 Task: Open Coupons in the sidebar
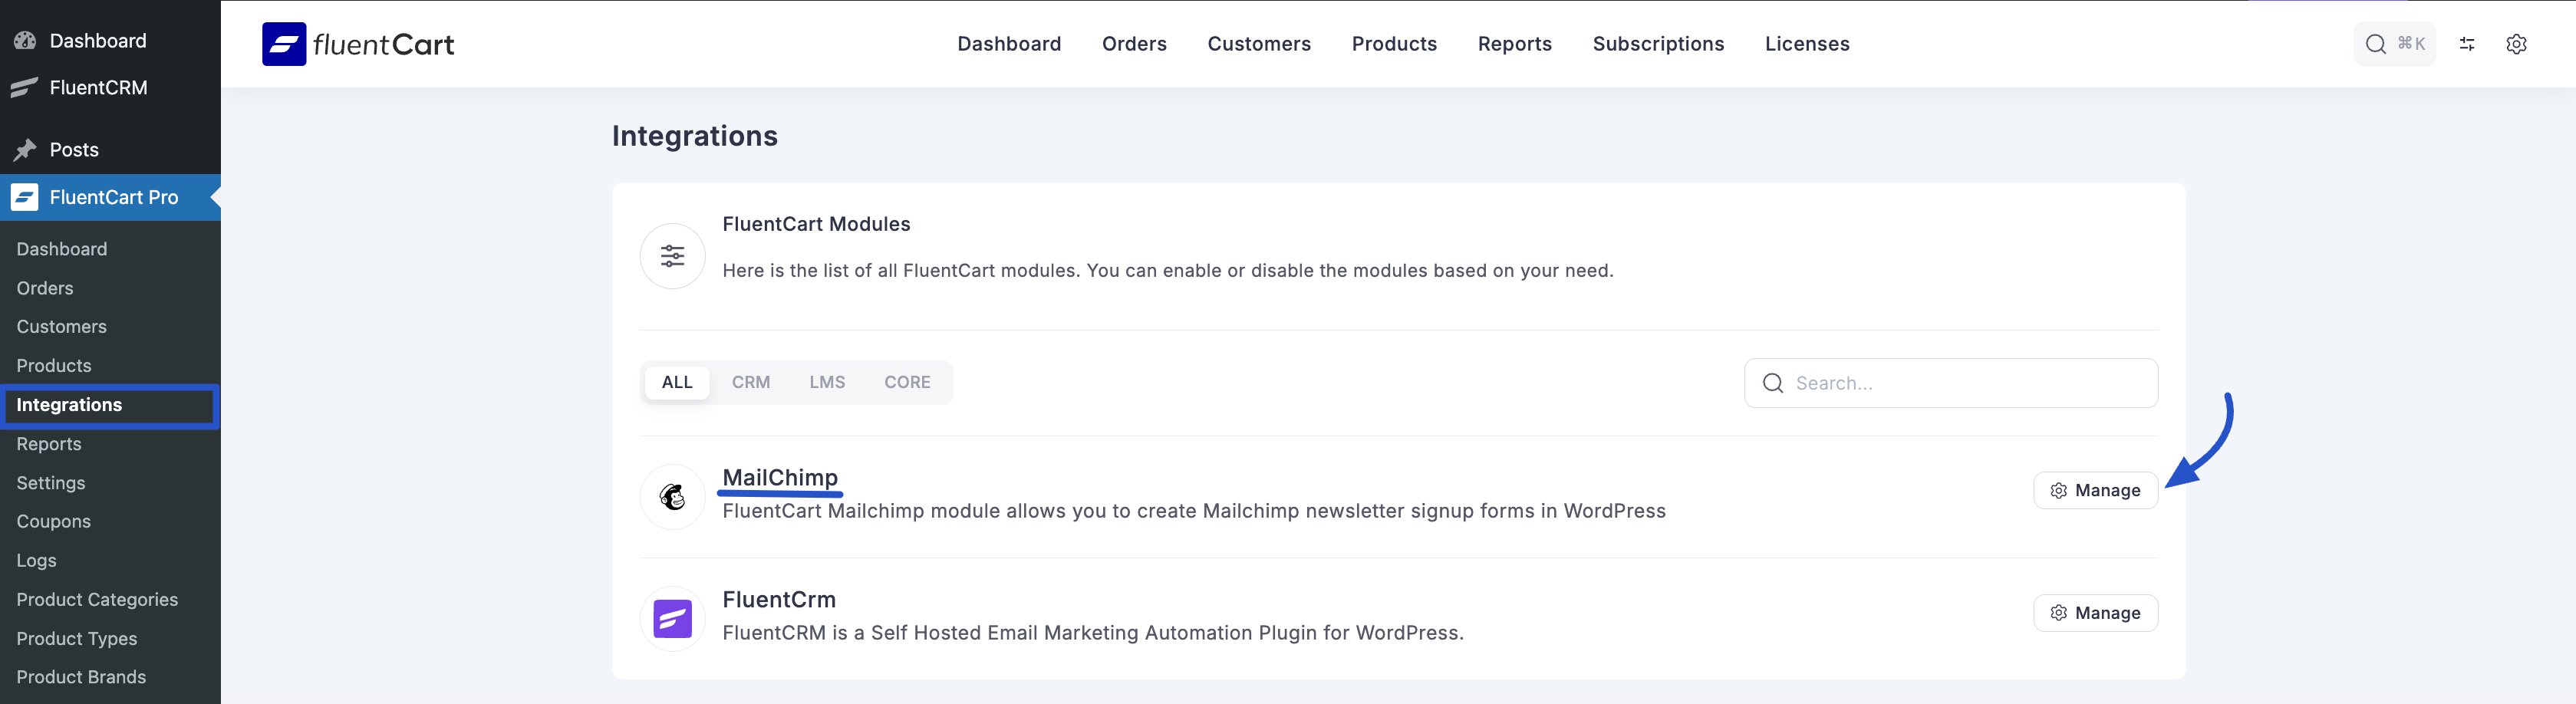(x=54, y=521)
